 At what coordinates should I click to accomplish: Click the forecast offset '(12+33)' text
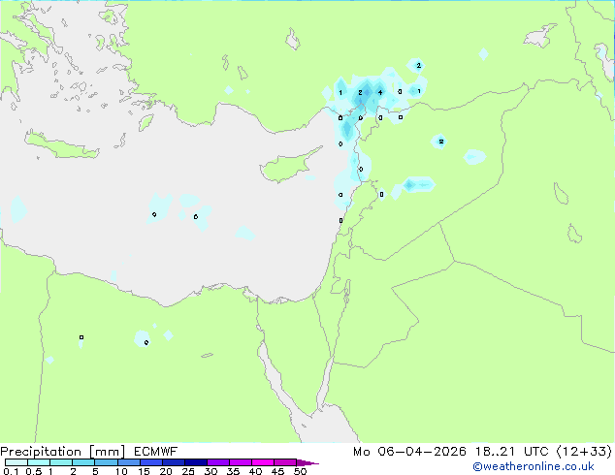(x=584, y=452)
